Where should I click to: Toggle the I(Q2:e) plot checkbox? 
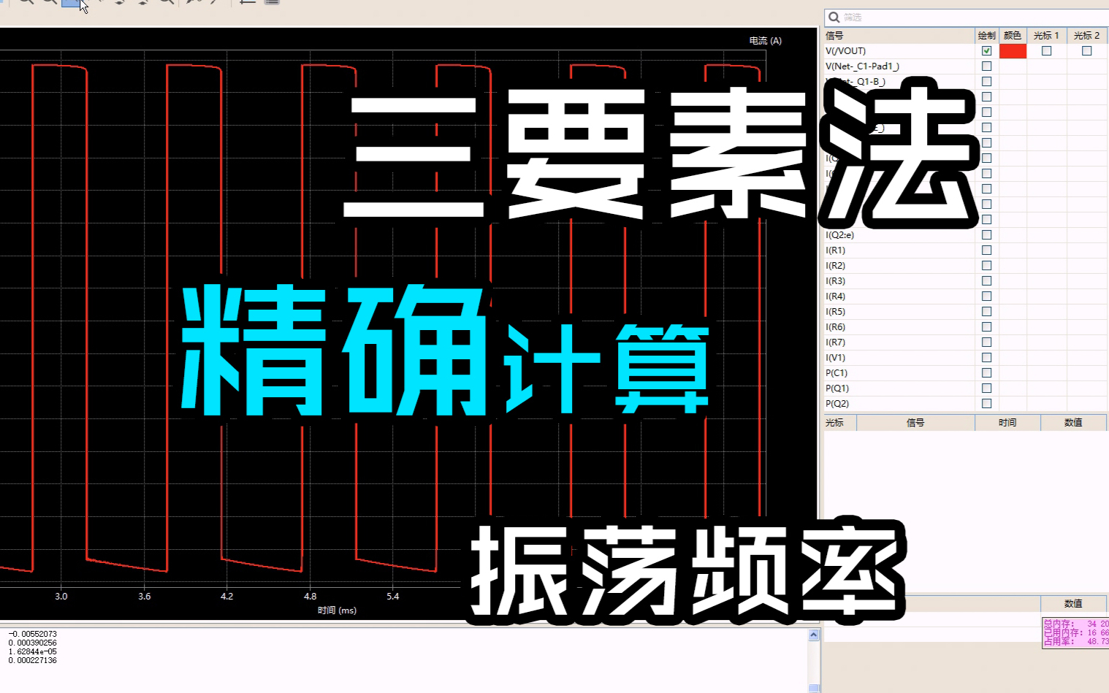click(986, 235)
